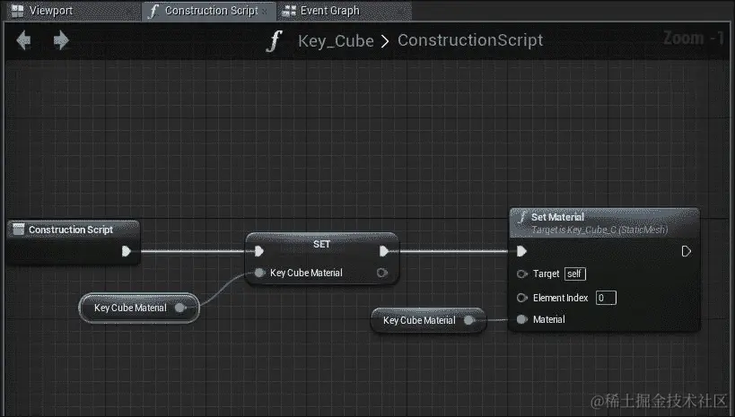The width and height of the screenshot is (735, 417).
Task: Click the function icon beside breadcrumb
Action: (x=275, y=40)
